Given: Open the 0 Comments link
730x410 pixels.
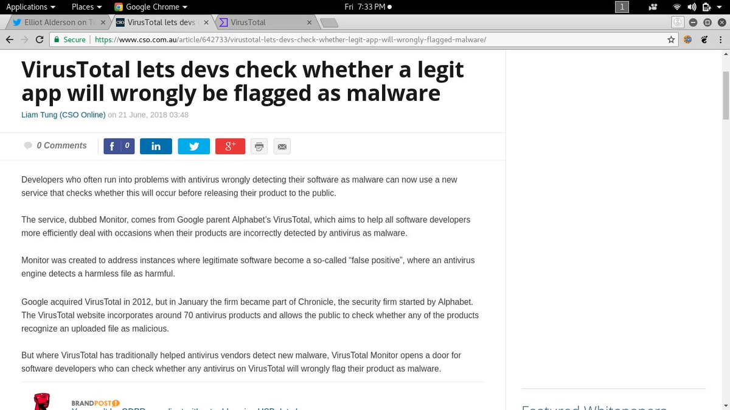Looking at the screenshot, I should coord(61,146).
